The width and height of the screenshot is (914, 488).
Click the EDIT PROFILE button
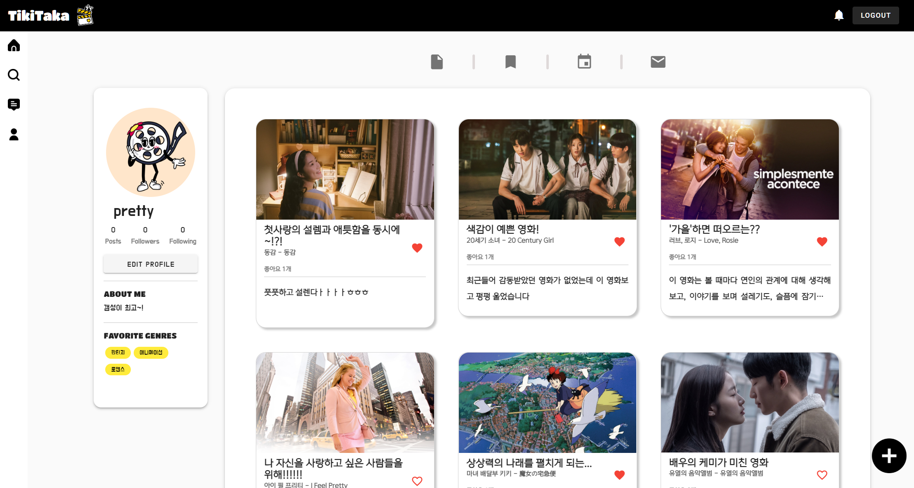click(151, 264)
